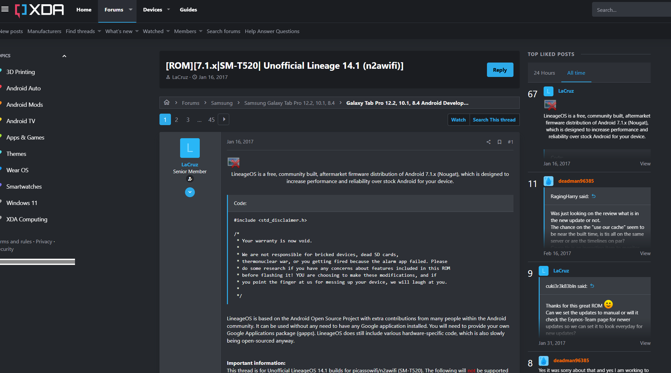Switch to All time tab
The image size is (671, 373).
(576, 73)
